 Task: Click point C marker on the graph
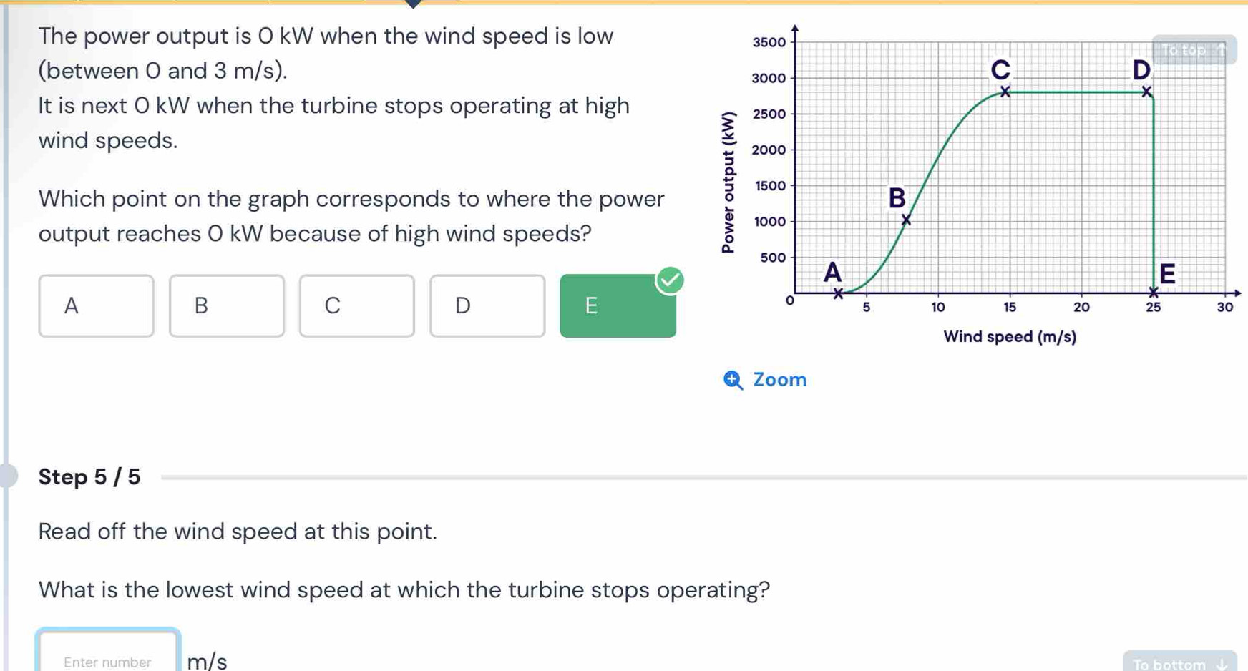[x=1005, y=92]
